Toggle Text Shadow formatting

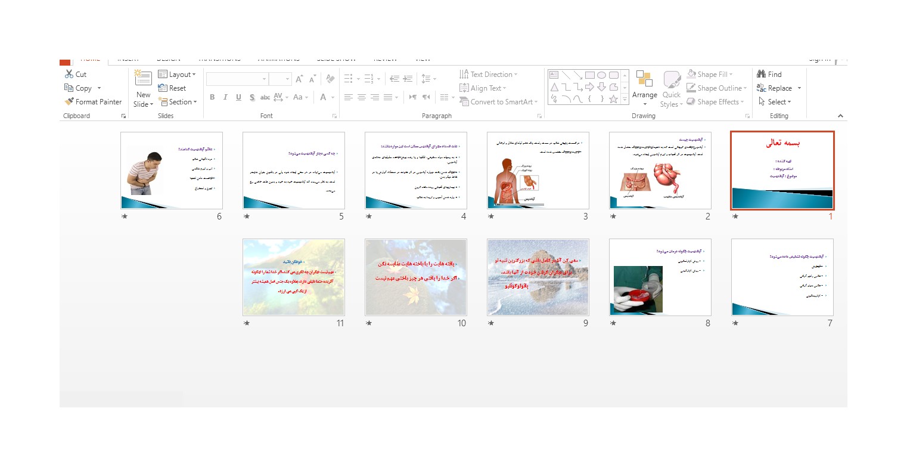(252, 97)
